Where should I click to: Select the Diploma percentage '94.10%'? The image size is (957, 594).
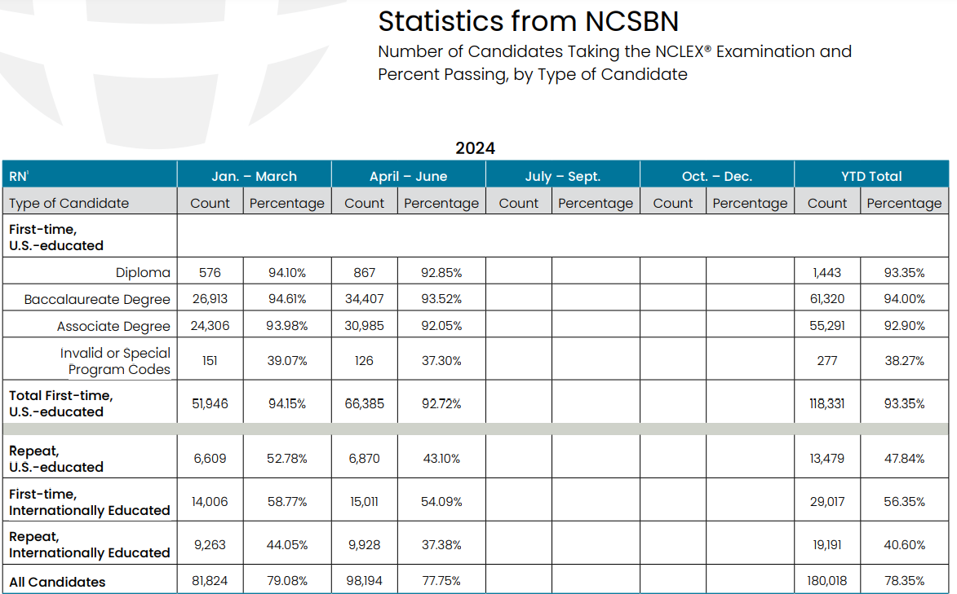pyautogui.click(x=287, y=273)
